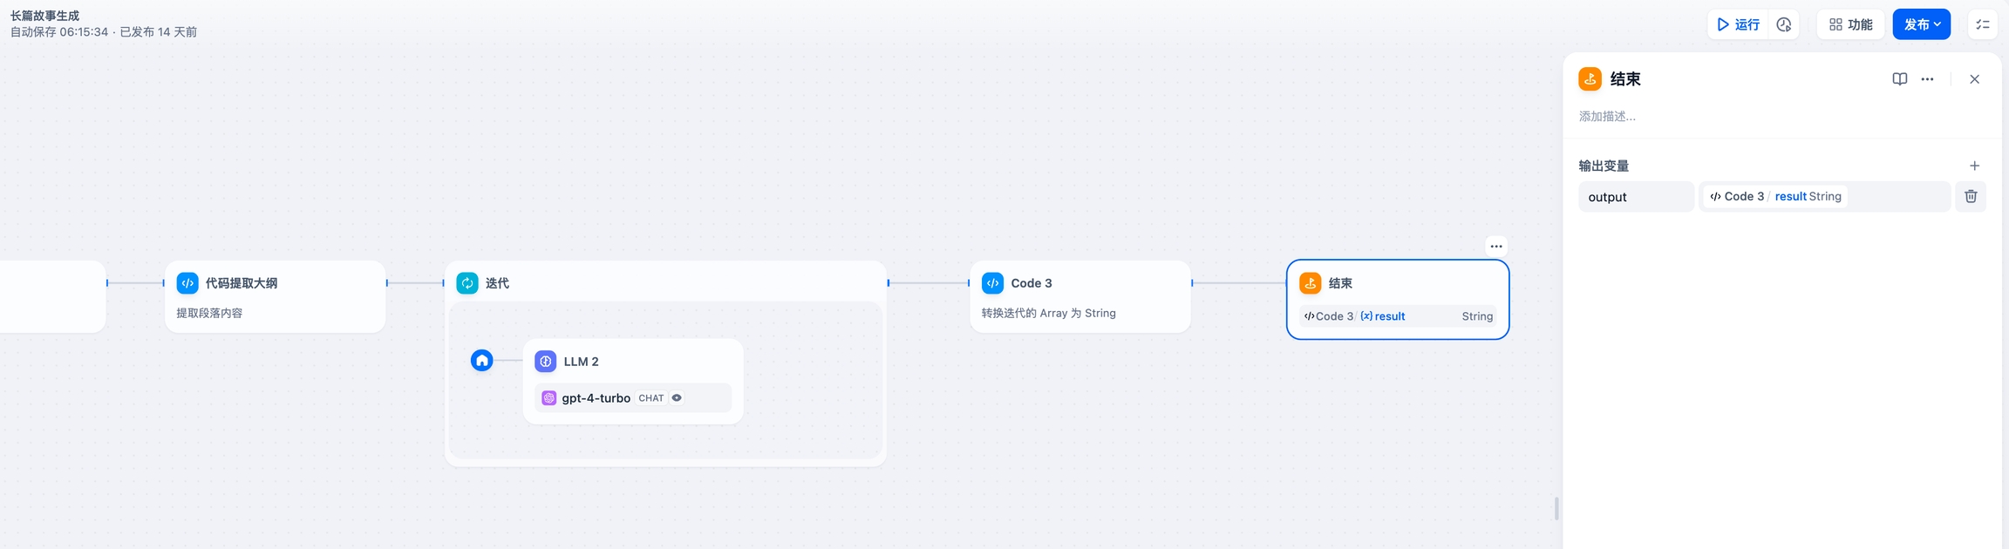Click the 迭代 node loop icon
This screenshot has width=2009, height=549.
point(467,283)
